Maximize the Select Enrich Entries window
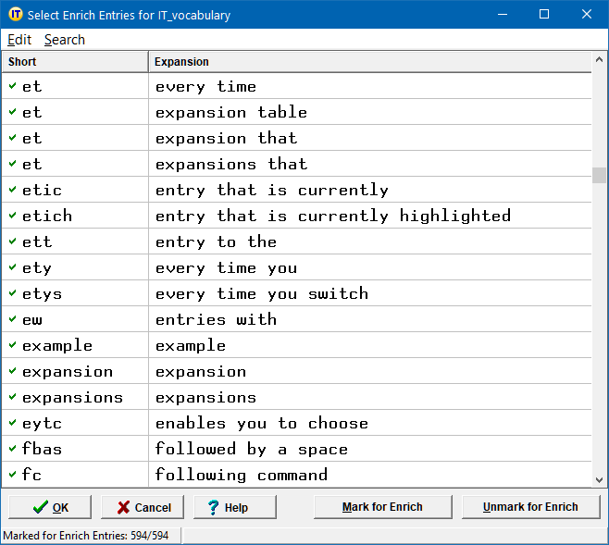609x545 pixels. tap(544, 15)
